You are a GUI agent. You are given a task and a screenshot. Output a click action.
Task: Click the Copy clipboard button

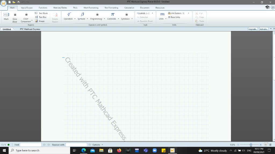click(200, 17)
